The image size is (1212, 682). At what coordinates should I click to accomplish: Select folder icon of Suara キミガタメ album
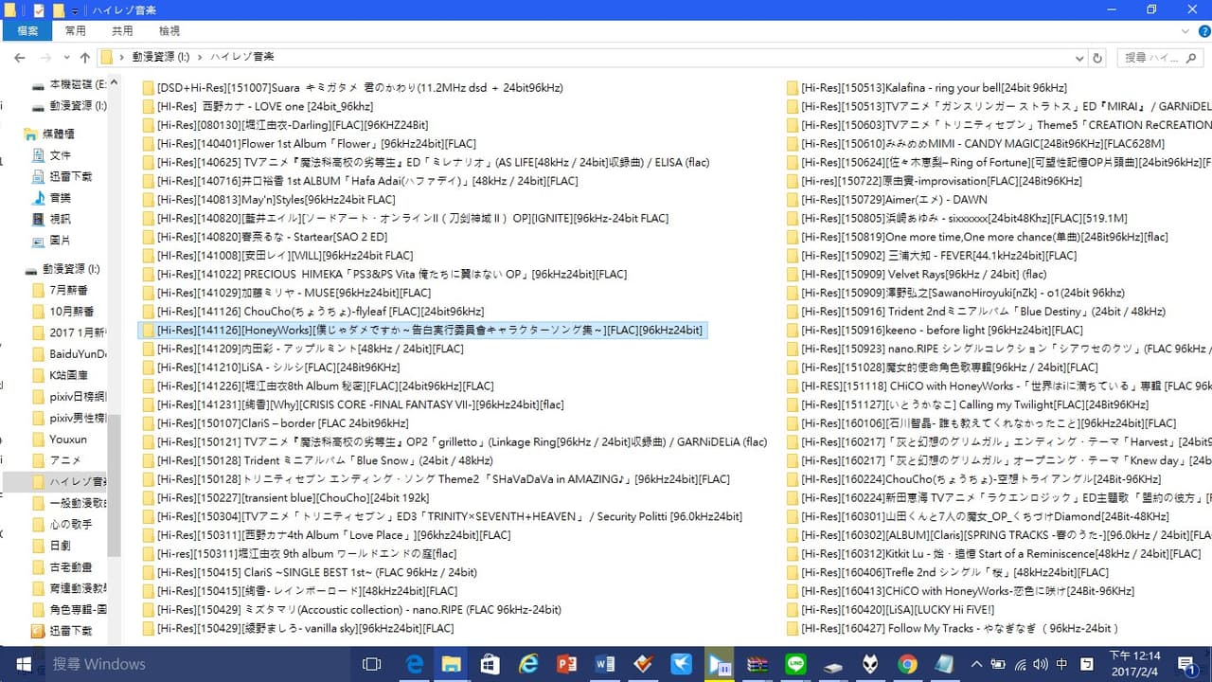(x=148, y=88)
